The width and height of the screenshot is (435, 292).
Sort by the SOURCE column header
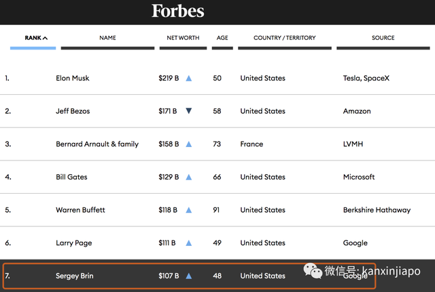tap(383, 38)
